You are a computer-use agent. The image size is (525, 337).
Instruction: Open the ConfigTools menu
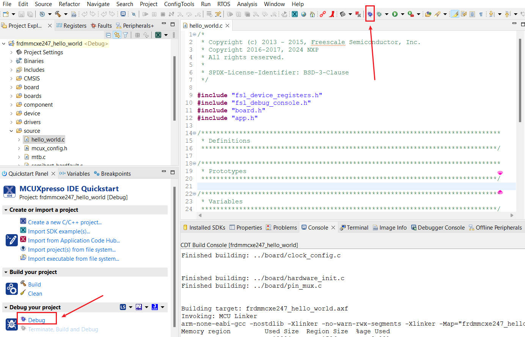coord(179,4)
